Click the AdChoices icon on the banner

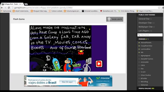tap(111, 76)
